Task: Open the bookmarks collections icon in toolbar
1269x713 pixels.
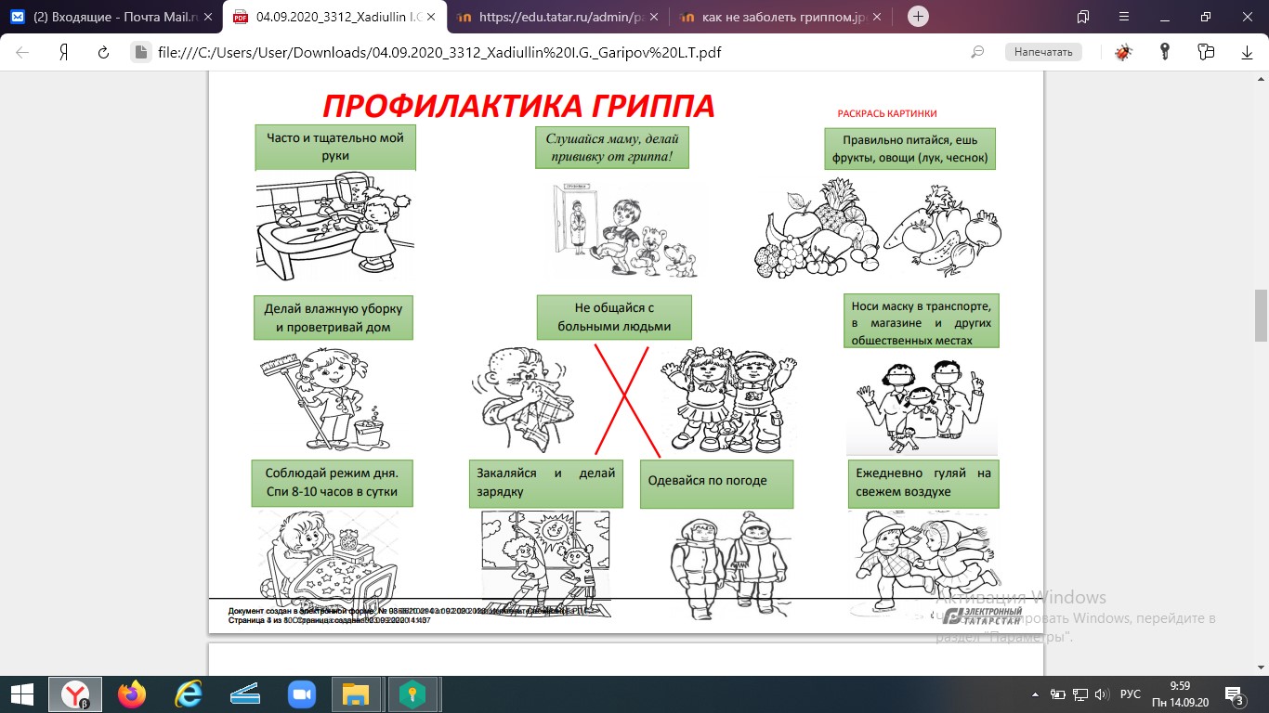Action: pos(1206,52)
